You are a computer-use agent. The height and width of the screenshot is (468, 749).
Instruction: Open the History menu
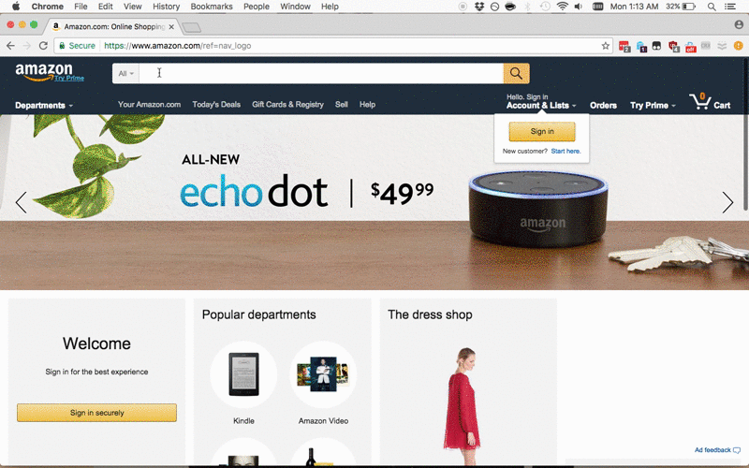tap(167, 7)
